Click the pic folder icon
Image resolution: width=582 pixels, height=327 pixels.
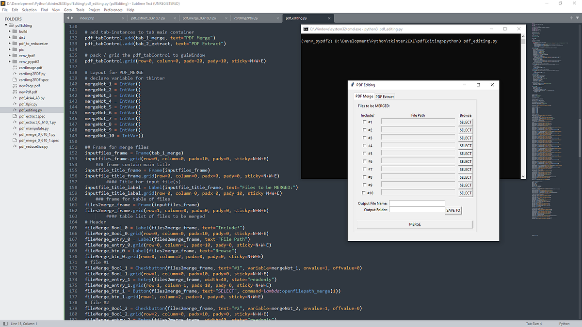(15, 49)
